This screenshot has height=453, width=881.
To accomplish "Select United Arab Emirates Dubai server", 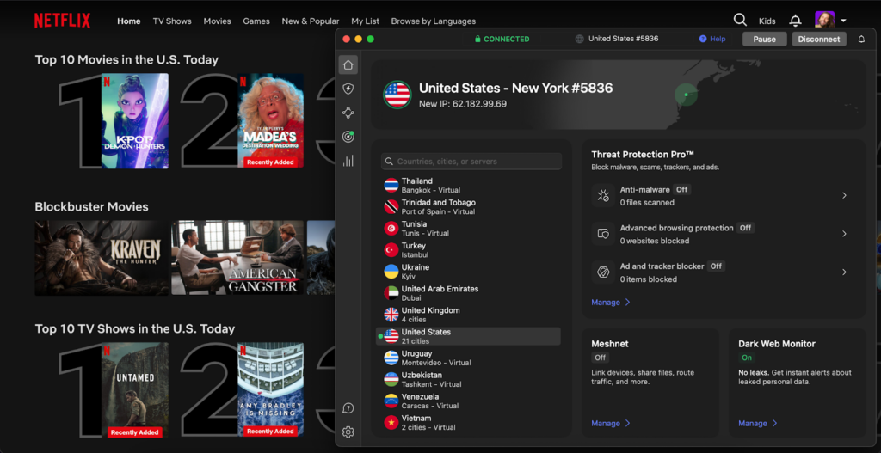I will coord(468,293).
